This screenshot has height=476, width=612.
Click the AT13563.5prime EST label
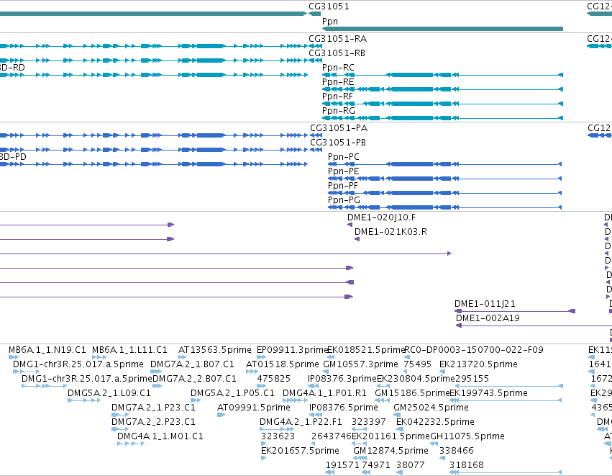coord(215,350)
